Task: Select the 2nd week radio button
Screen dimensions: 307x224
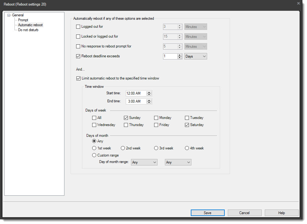Action: tap(123, 148)
